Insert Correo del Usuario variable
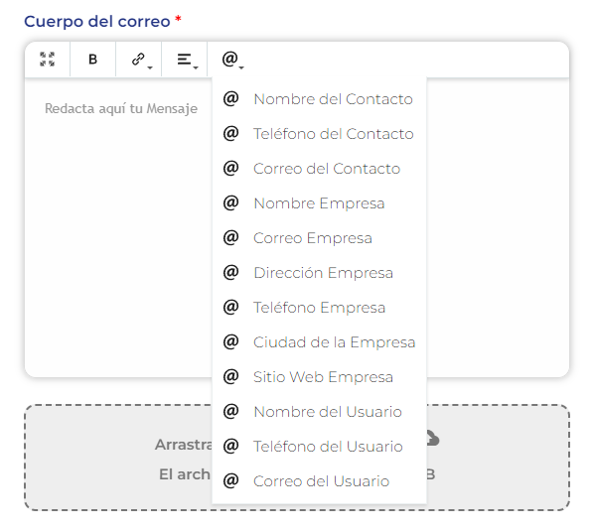Screen dimensions: 595x532 pyautogui.click(x=319, y=481)
